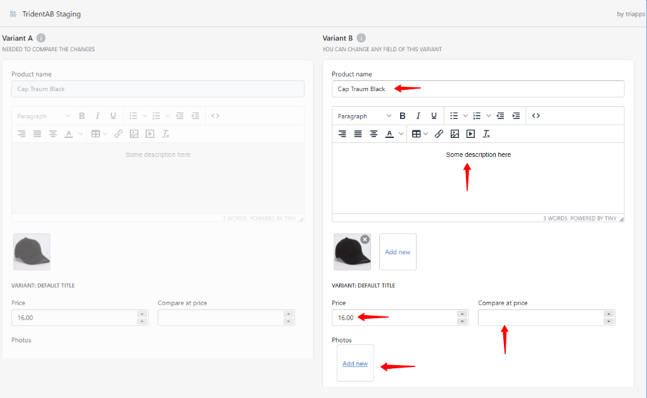This screenshot has width=647, height=398.
Task: Click the "3 WORDS" count in Variant B
Action: pos(555,218)
